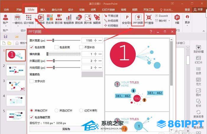Click 平滑过渡 smooth transition
Viewport: 207px width, 134px height.
tap(111, 16)
